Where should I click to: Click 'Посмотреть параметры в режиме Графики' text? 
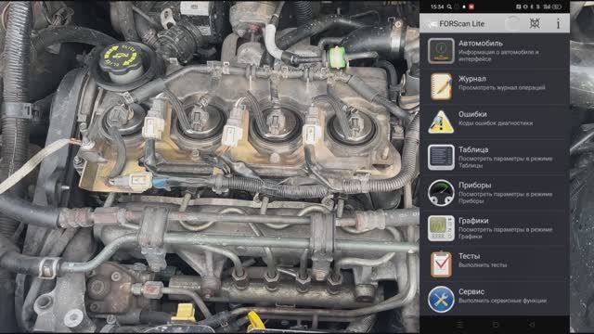505,233
